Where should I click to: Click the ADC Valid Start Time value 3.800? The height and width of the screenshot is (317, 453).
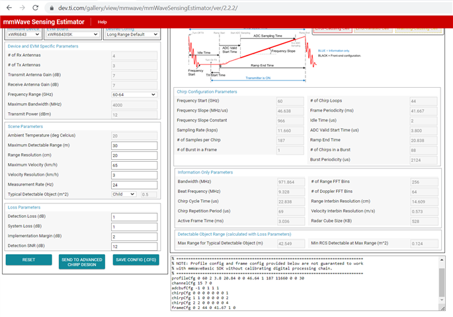(x=423, y=131)
